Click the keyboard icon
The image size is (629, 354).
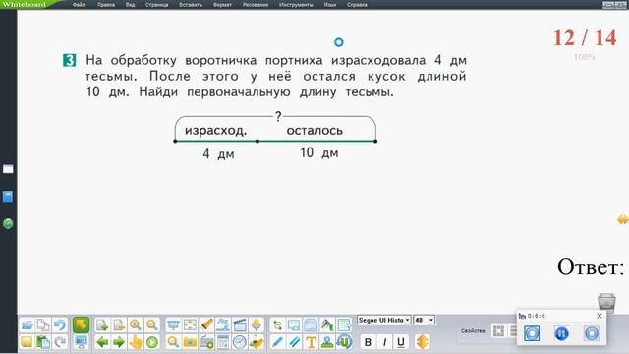[206, 342]
